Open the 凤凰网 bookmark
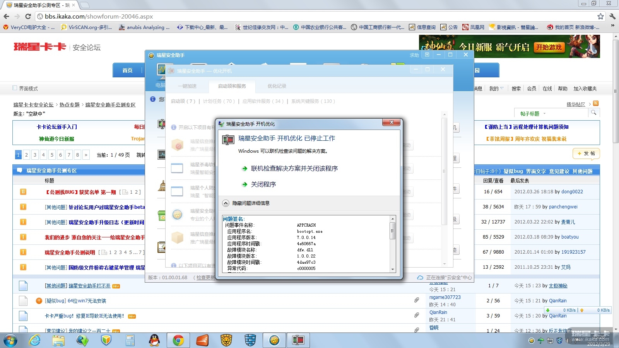The image size is (619, 348). point(474,27)
